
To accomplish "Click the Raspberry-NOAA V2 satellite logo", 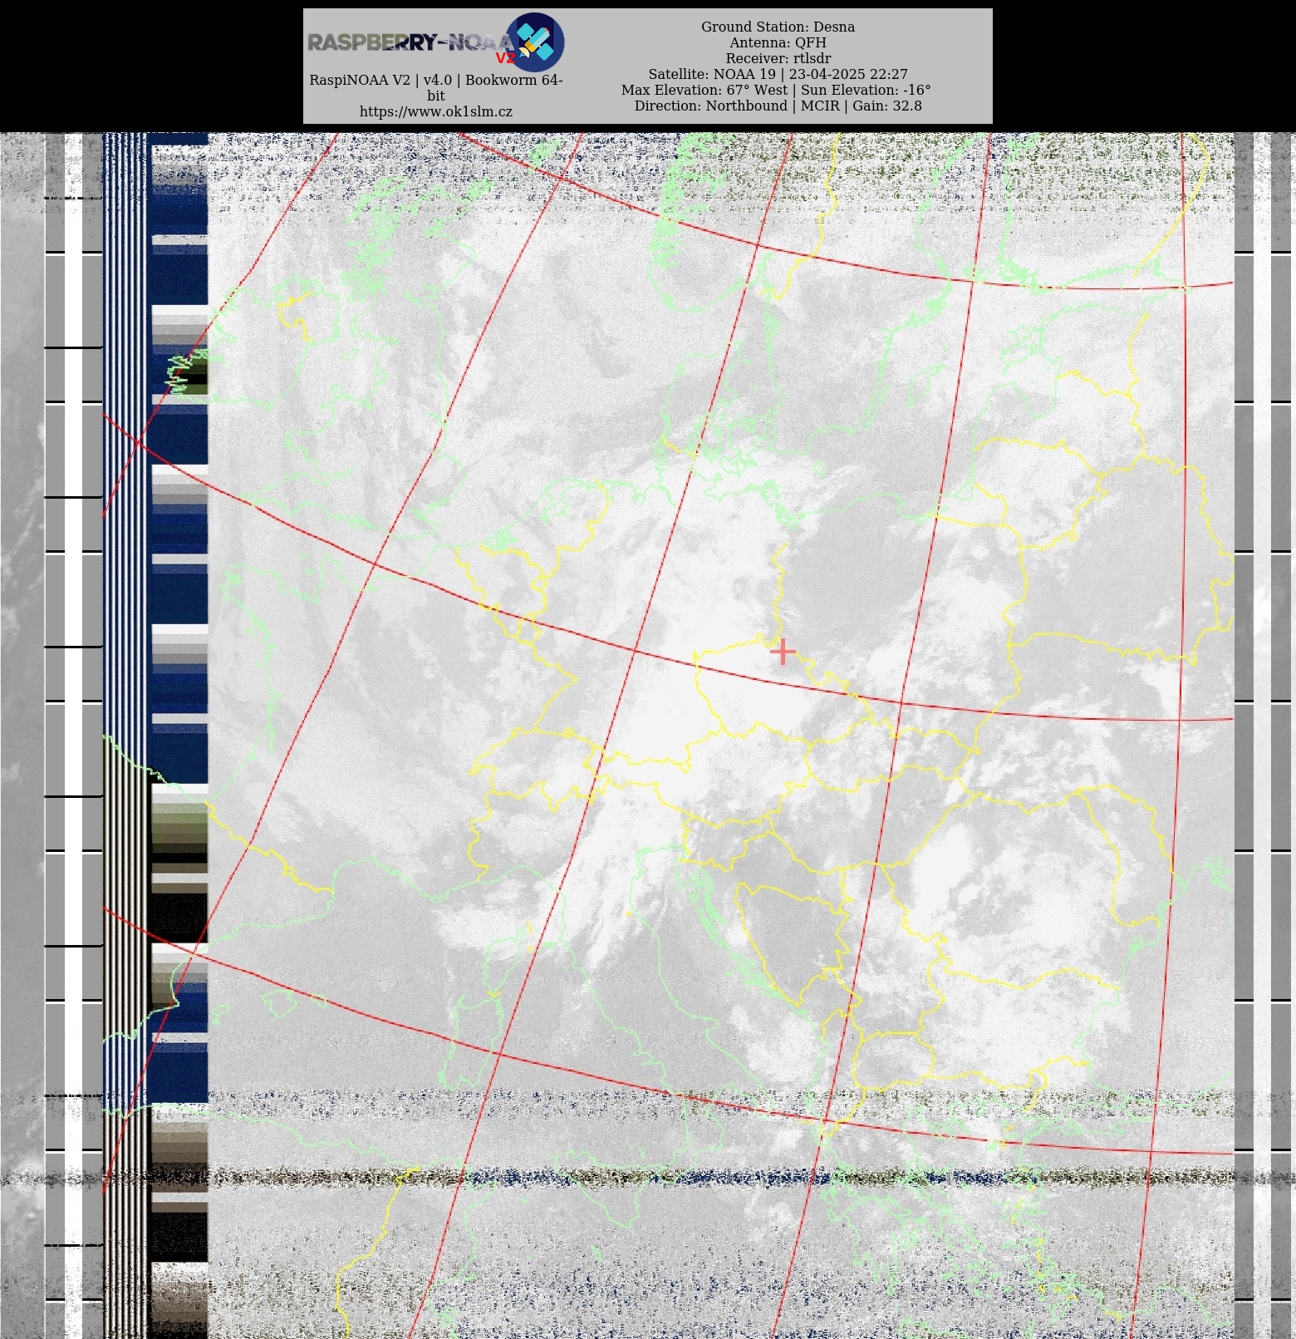I will (535, 42).
